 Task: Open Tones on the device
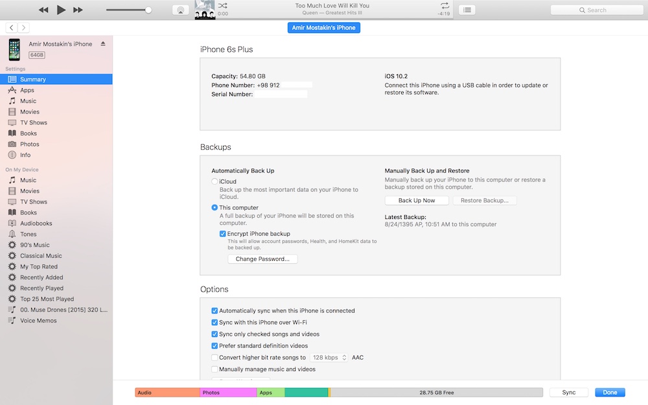coord(56,234)
